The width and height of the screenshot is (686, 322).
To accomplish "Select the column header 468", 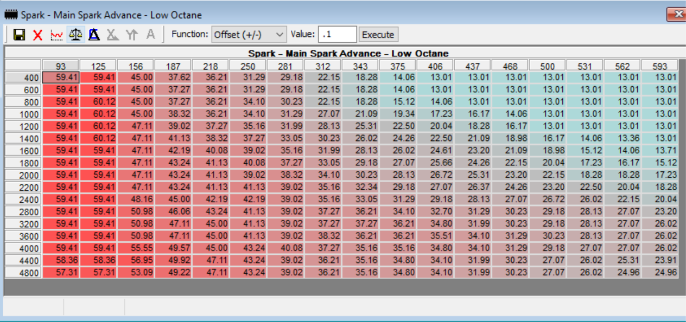I will click(510, 66).
